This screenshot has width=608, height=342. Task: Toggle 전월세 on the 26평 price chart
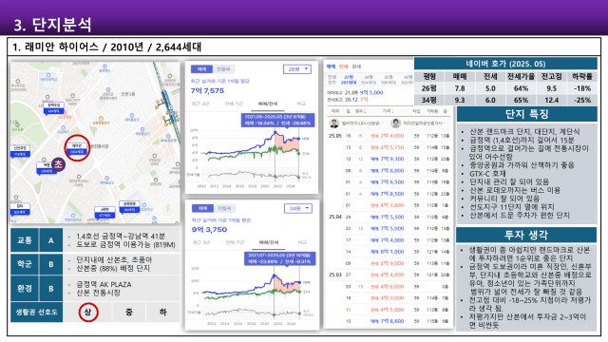(x=223, y=69)
